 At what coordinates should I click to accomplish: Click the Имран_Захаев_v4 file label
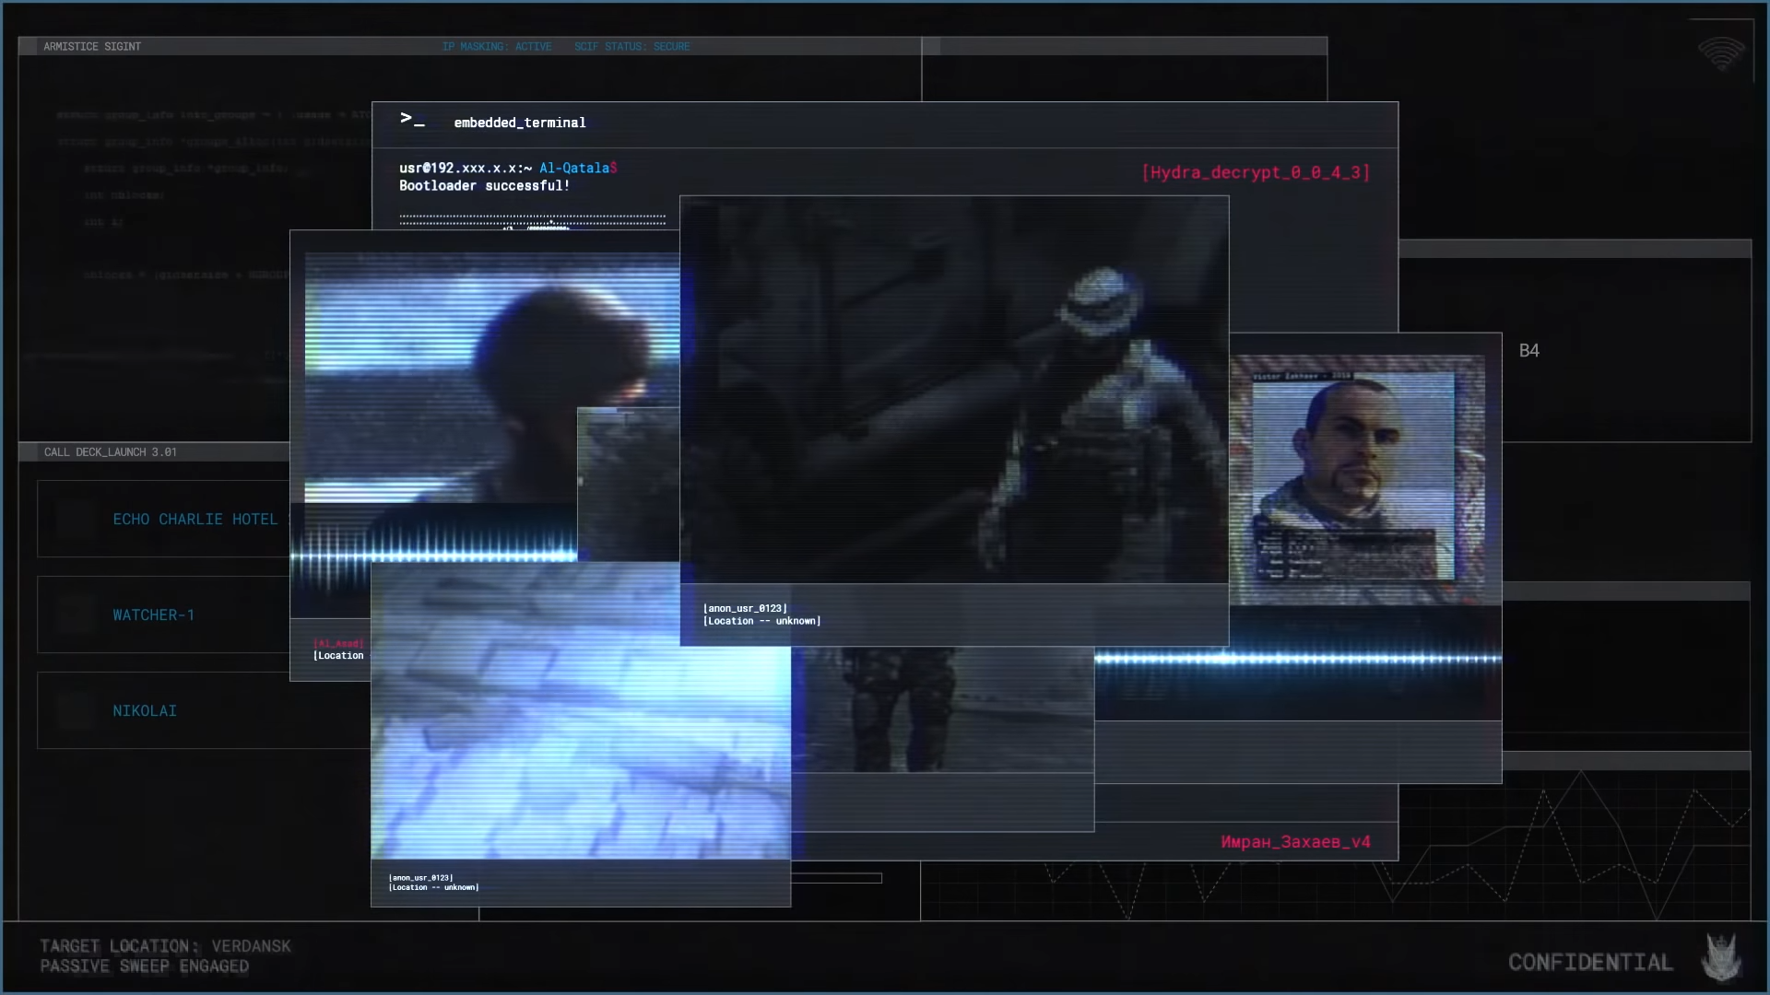pyautogui.click(x=1295, y=842)
